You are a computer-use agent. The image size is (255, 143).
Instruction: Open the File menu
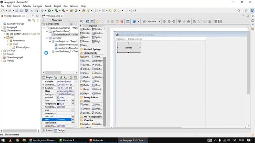pyautogui.click(x=3, y=6)
